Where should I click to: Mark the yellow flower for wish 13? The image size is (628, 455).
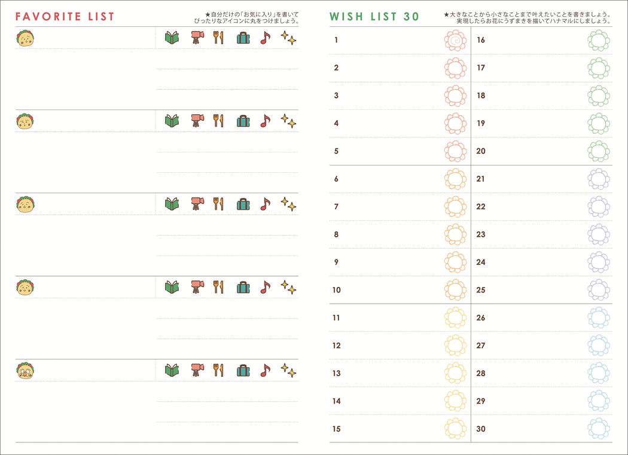tap(455, 373)
